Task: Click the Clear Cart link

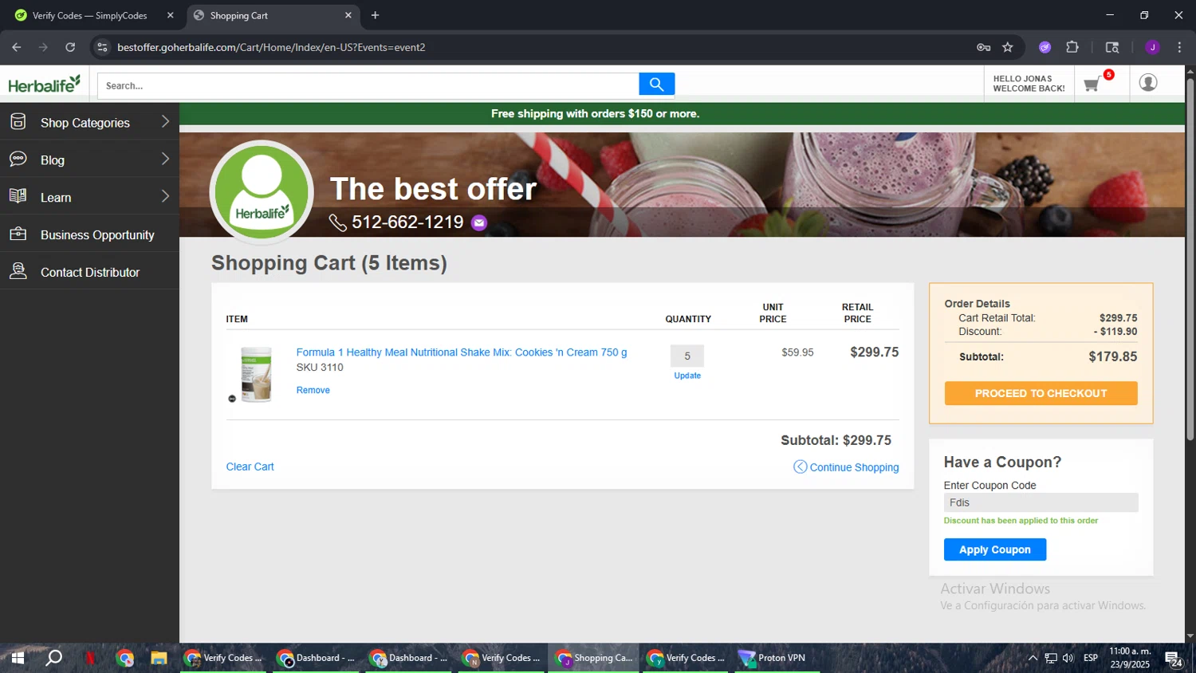Action: pyautogui.click(x=250, y=466)
